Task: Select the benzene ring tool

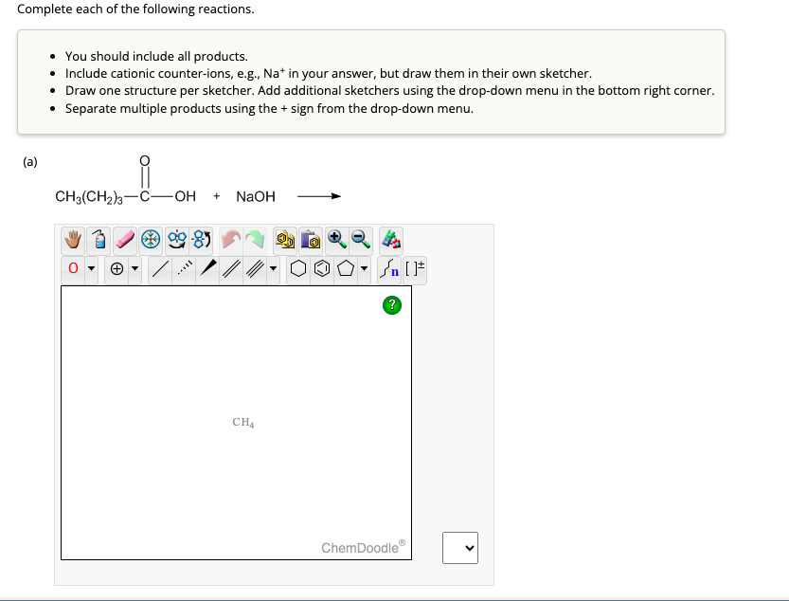Action: (x=320, y=269)
